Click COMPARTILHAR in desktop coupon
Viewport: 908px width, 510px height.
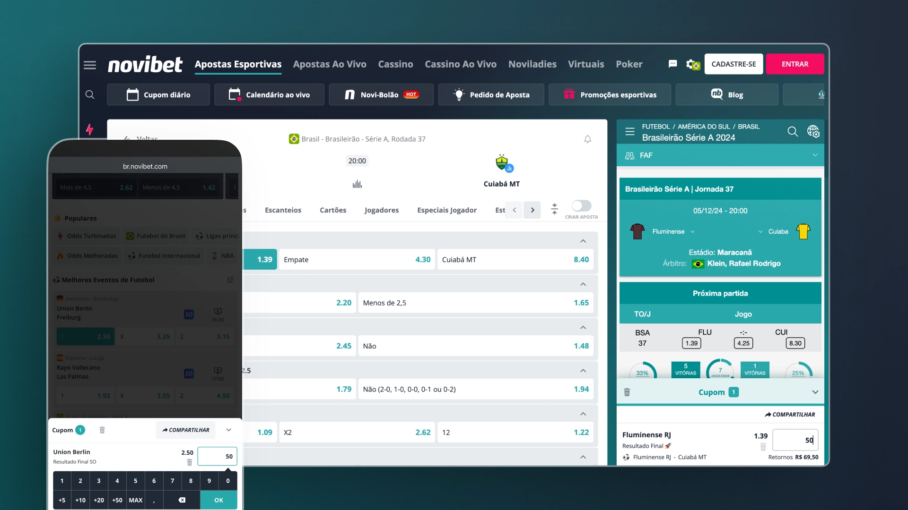tap(790, 415)
